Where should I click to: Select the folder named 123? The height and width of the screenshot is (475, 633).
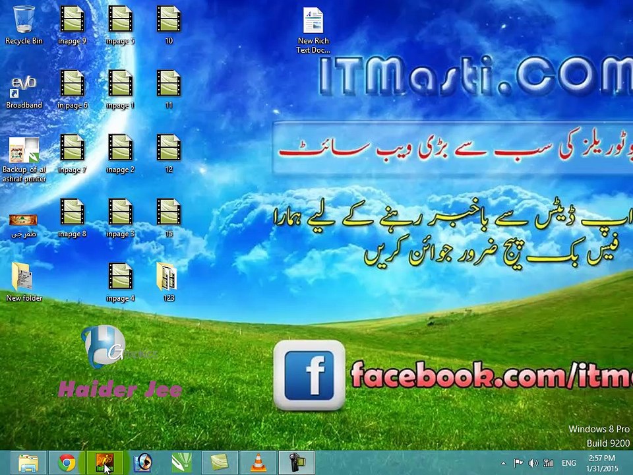168,282
